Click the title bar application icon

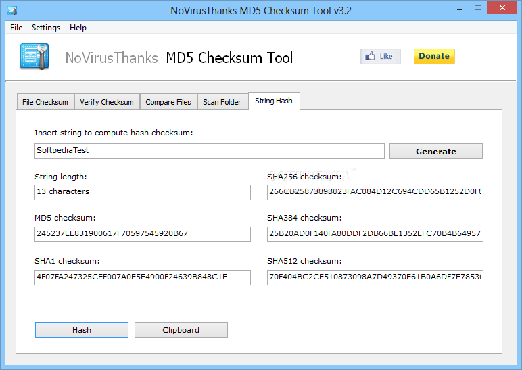point(12,10)
